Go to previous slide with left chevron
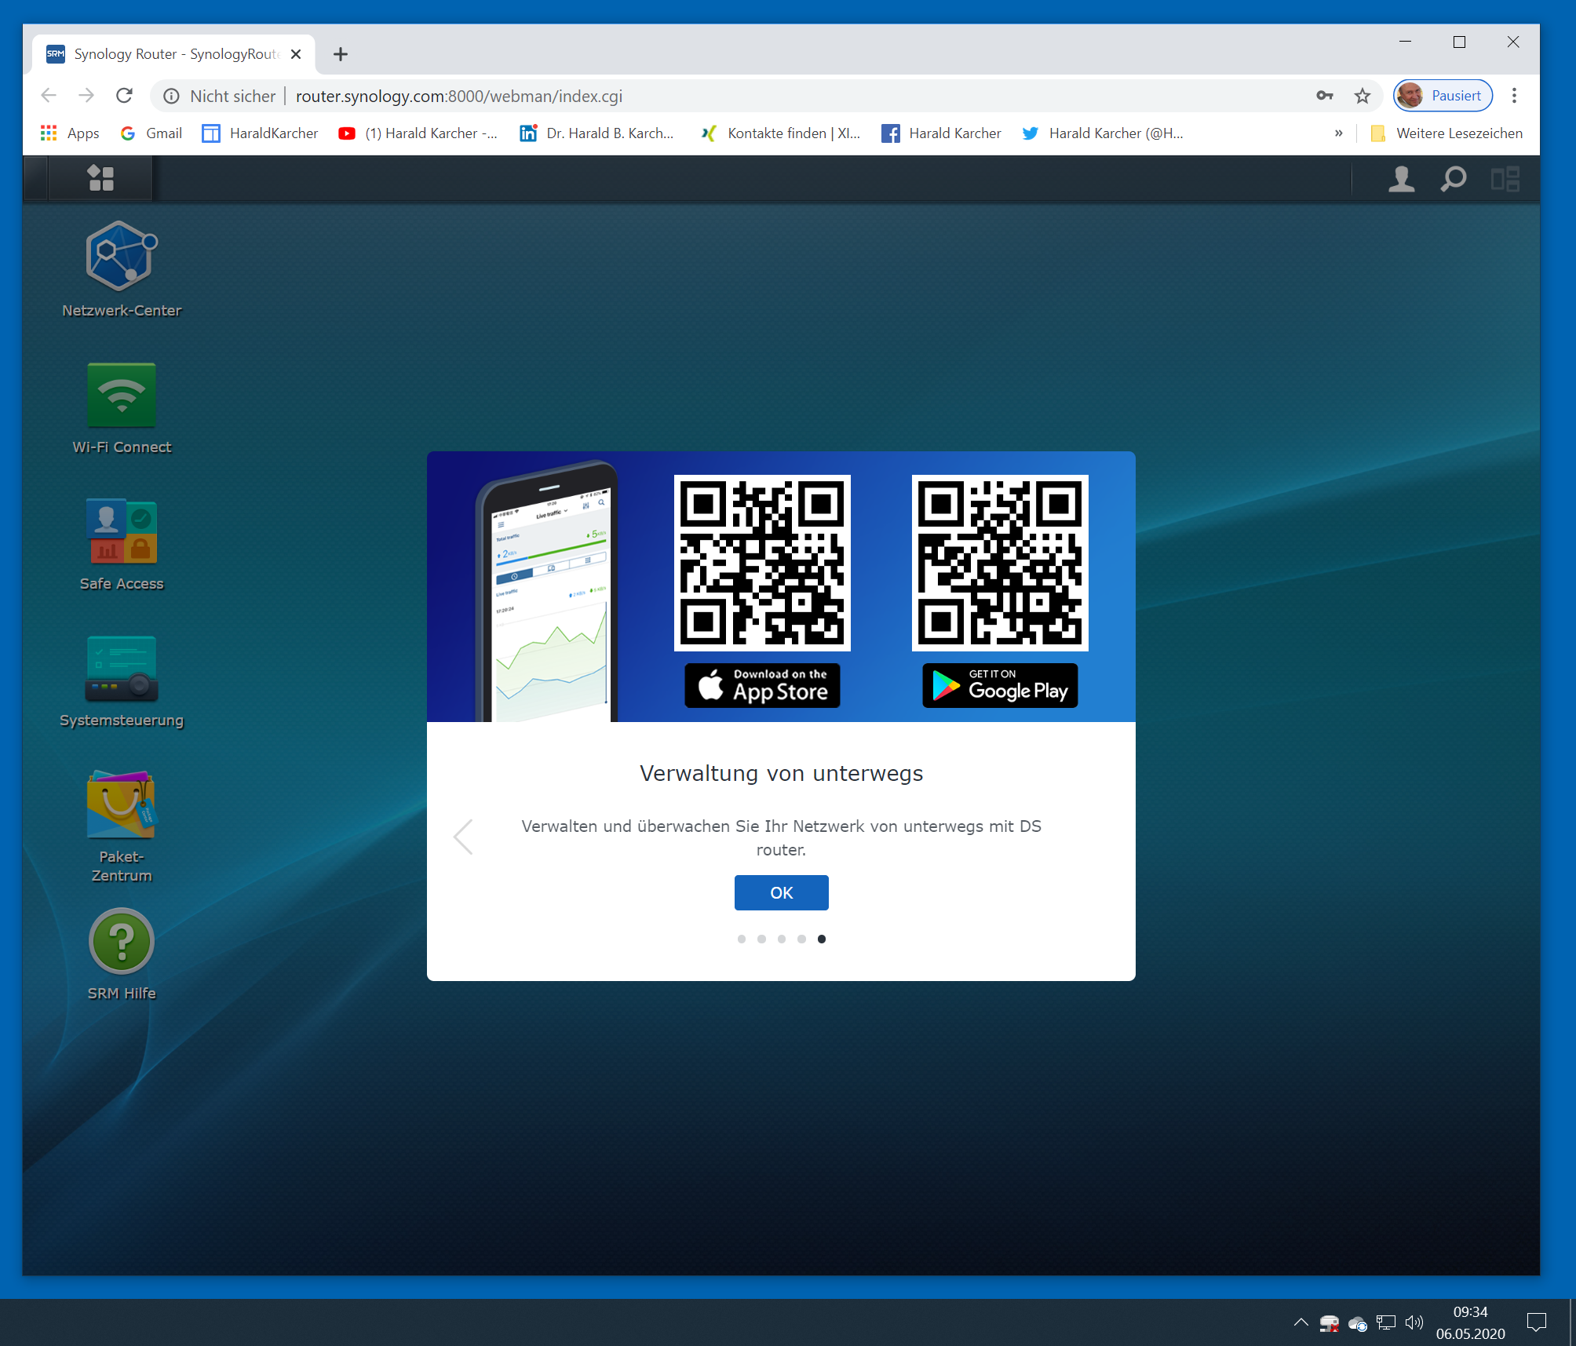Screen dimensions: 1576x1346 (463, 837)
